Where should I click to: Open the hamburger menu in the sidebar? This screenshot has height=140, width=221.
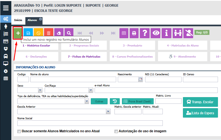pos(6,8)
